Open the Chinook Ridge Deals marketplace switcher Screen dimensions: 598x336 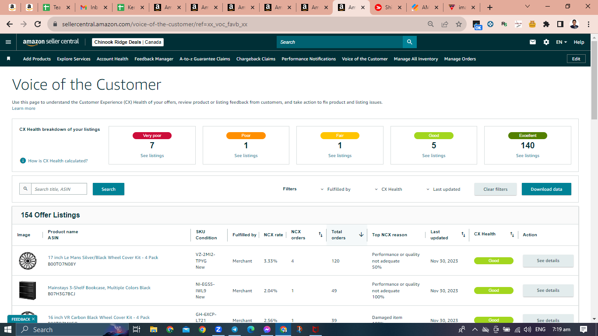click(128, 42)
